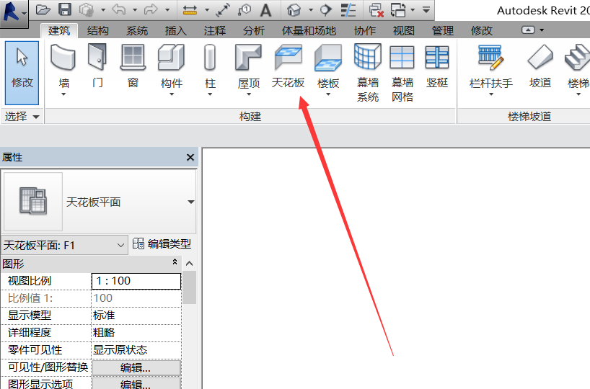Click the save icon in quick access toolbar
This screenshot has height=389, width=590.
click(65, 9)
